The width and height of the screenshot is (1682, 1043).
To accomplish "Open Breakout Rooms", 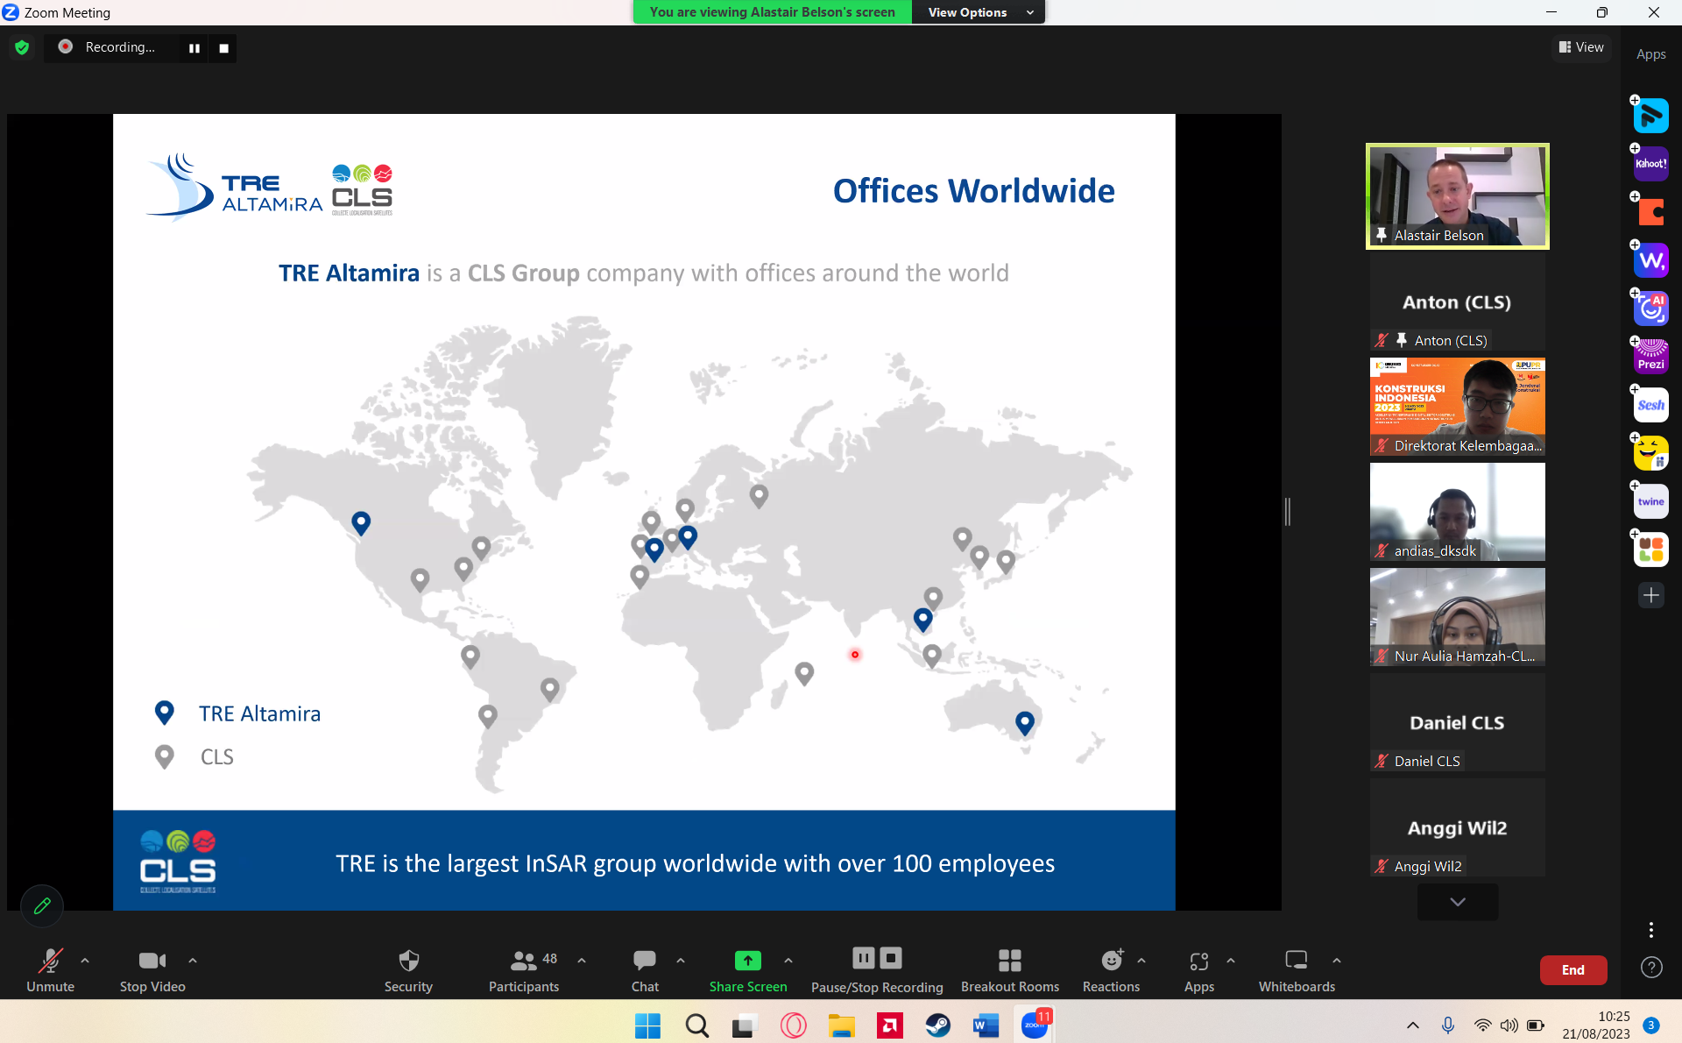I will click(x=1010, y=970).
